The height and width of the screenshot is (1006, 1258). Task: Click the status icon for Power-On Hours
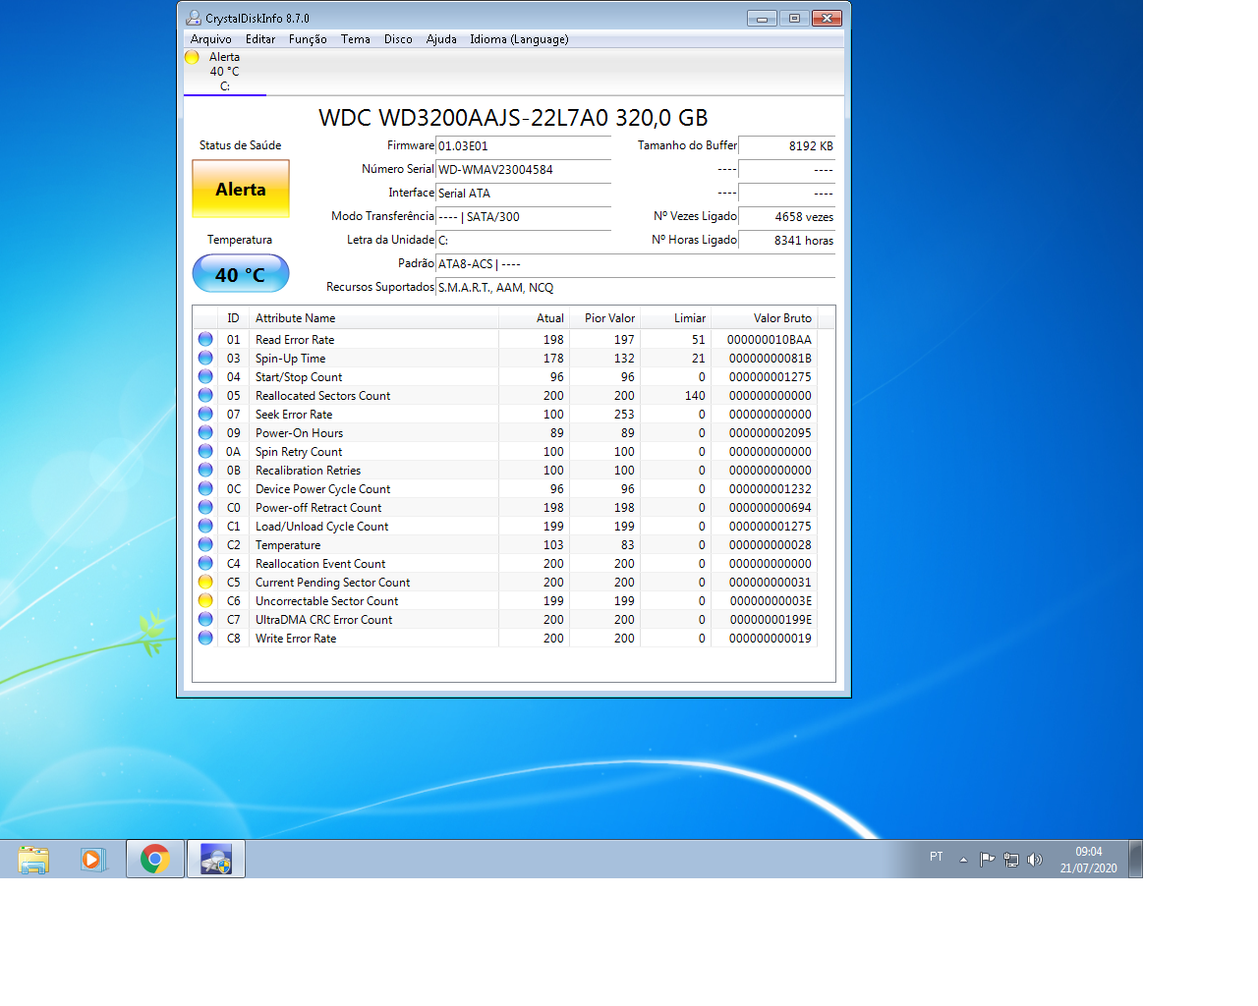(x=205, y=432)
